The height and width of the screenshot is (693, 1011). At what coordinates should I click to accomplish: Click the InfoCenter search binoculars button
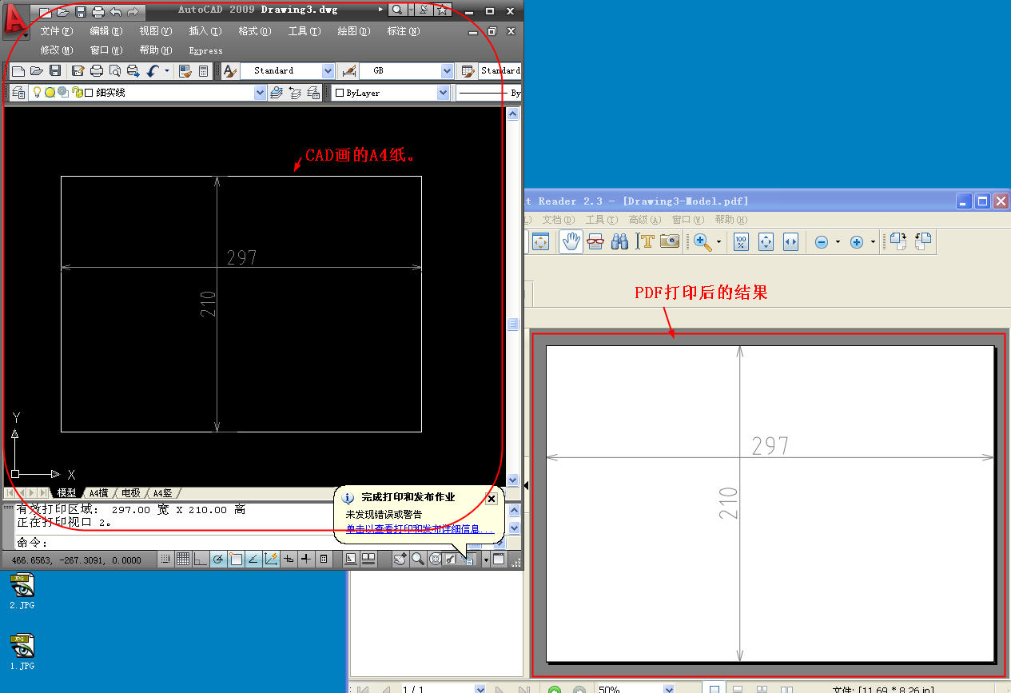396,10
